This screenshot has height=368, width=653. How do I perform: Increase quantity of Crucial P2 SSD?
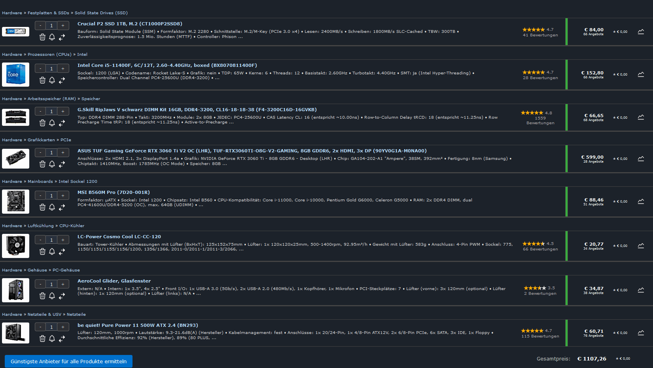63,25
